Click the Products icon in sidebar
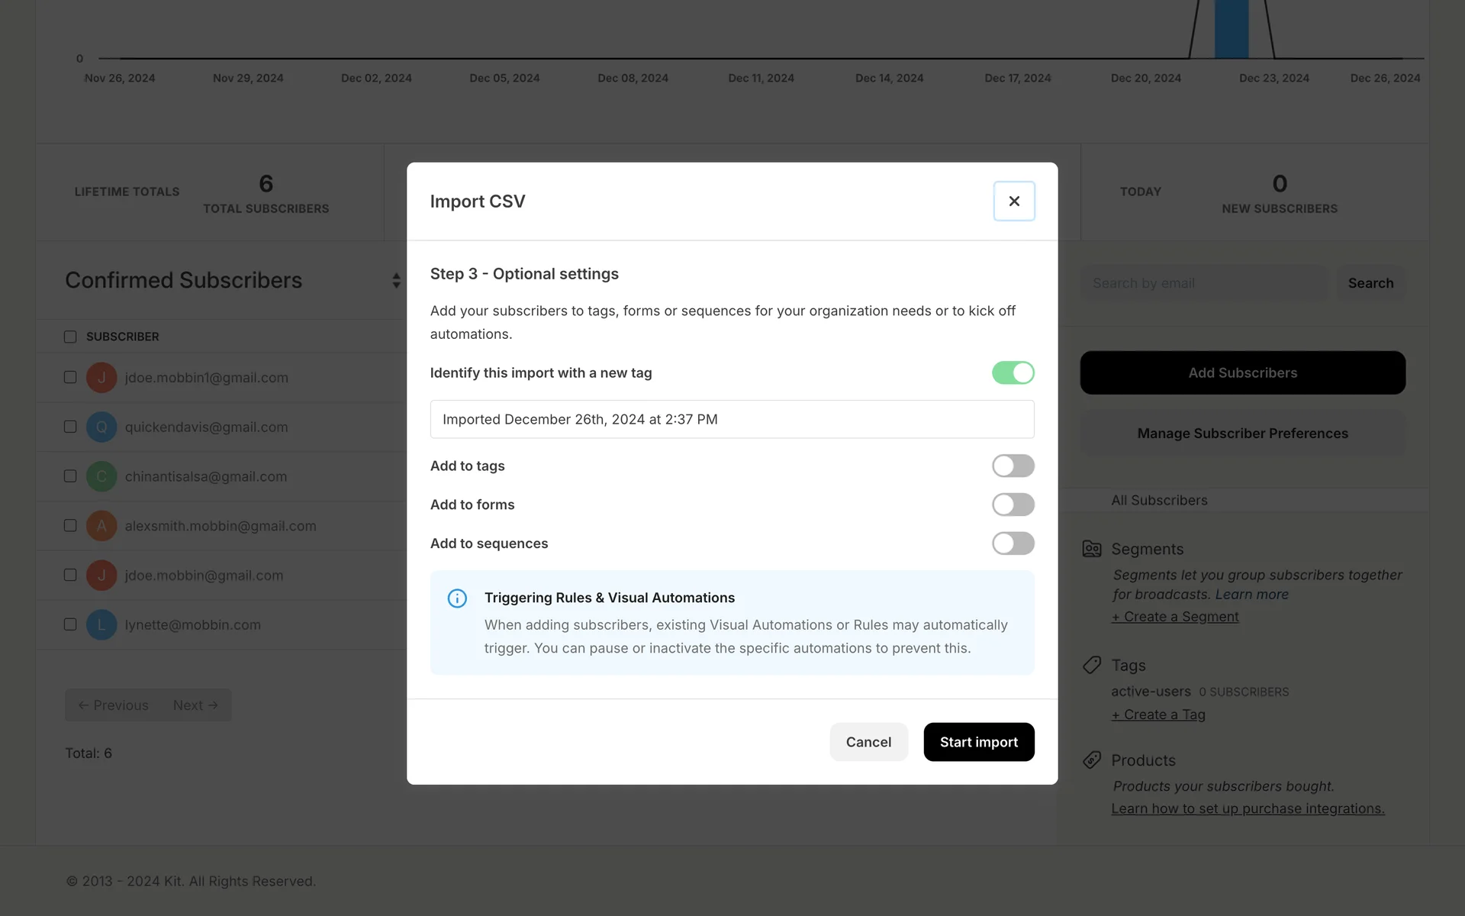The image size is (1465, 916). tap(1092, 760)
